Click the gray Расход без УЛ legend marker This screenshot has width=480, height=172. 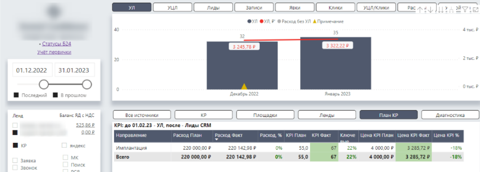pyautogui.click(x=279, y=21)
